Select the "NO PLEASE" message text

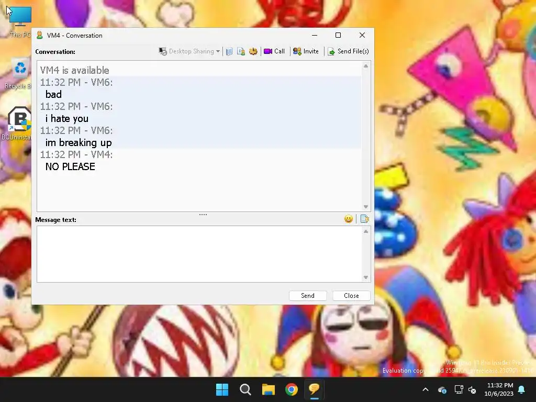tap(71, 167)
